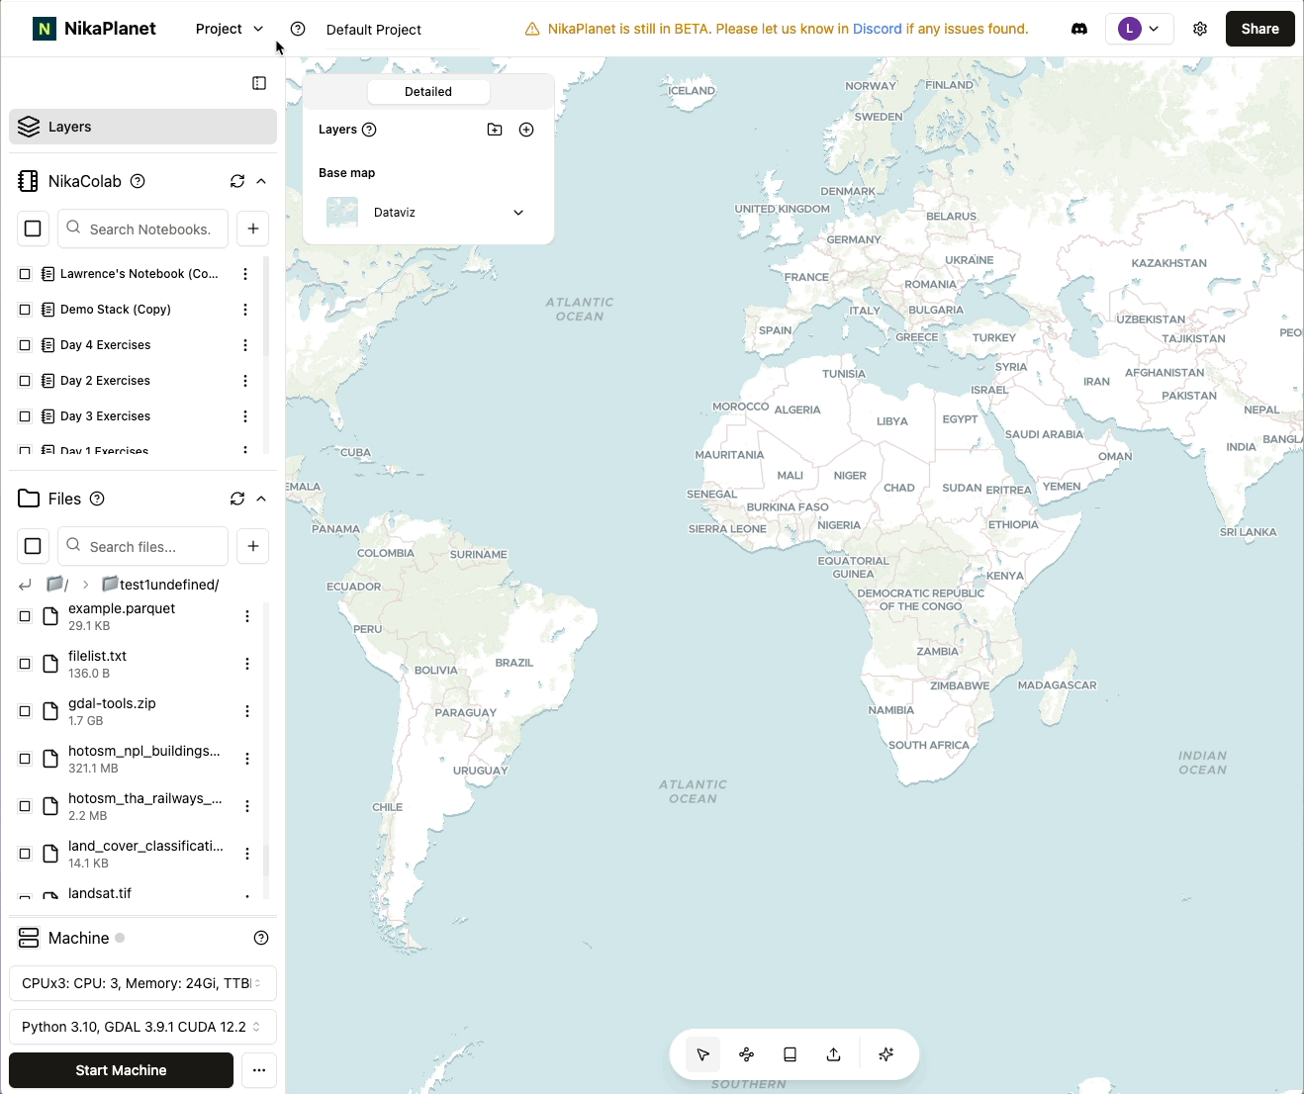1304x1094 pixels.
Task: Click the upload/export tool icon
Action: click(x=834, y=1054)
